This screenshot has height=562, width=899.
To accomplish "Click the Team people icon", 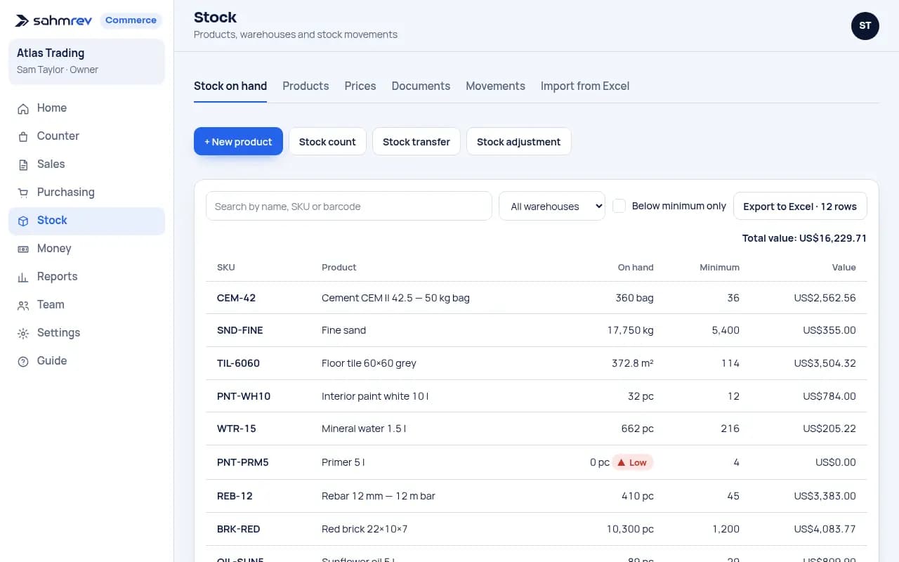I will pos(23,305).
